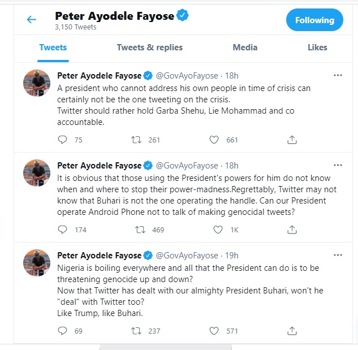This screenshot has height=350, width=358.
Task: Retweet the tweet with 261 retweets
Action: point(136,140)
